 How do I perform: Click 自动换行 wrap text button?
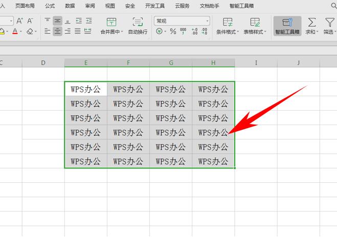pyautogui.click(x=138, y=26)
